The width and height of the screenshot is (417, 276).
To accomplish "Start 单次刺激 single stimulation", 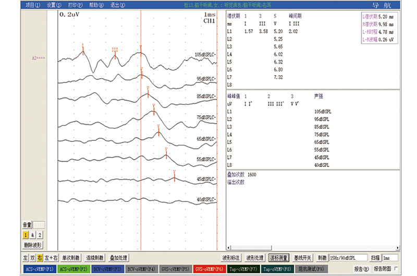I will (x=71, y=258).
